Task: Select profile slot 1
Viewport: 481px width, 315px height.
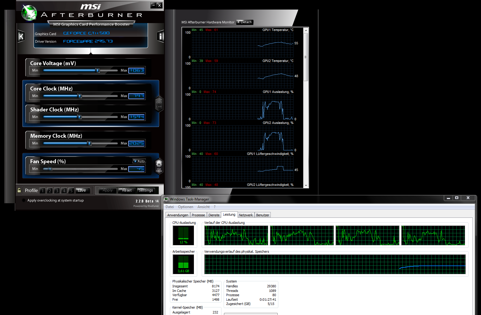Action: (x=43, y=190)
